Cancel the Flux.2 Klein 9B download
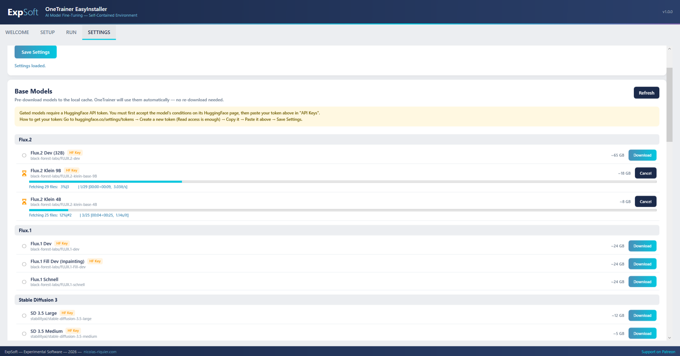680x356 pixels. [x=646, y=173]
